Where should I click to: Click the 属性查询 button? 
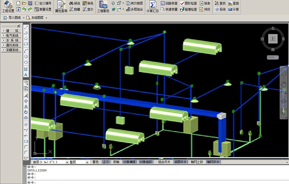point(61,7)
